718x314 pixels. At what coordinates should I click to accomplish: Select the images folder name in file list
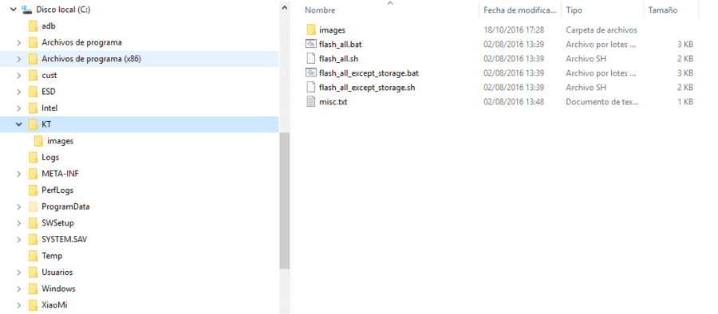pos(332,30)
